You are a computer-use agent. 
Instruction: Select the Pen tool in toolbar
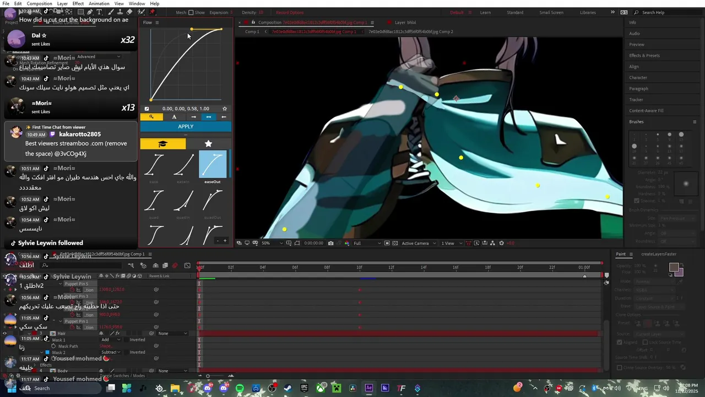click(x=90, y=12)
